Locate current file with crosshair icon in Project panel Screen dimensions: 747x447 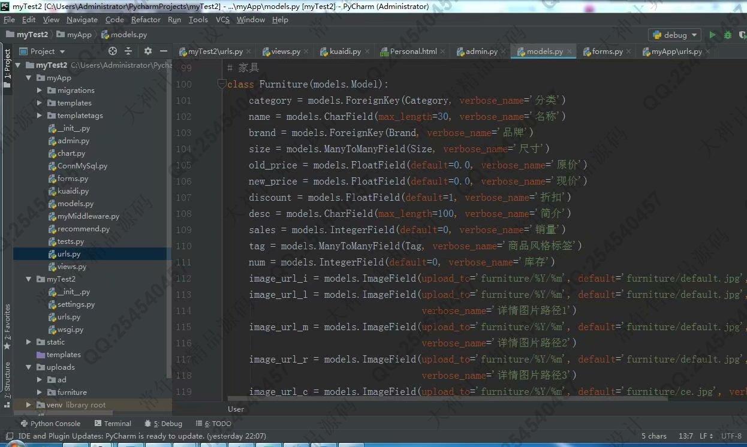[x=112, y=52]
